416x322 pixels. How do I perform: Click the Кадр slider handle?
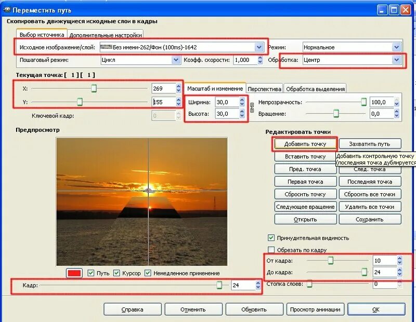[x=219, y=285]
